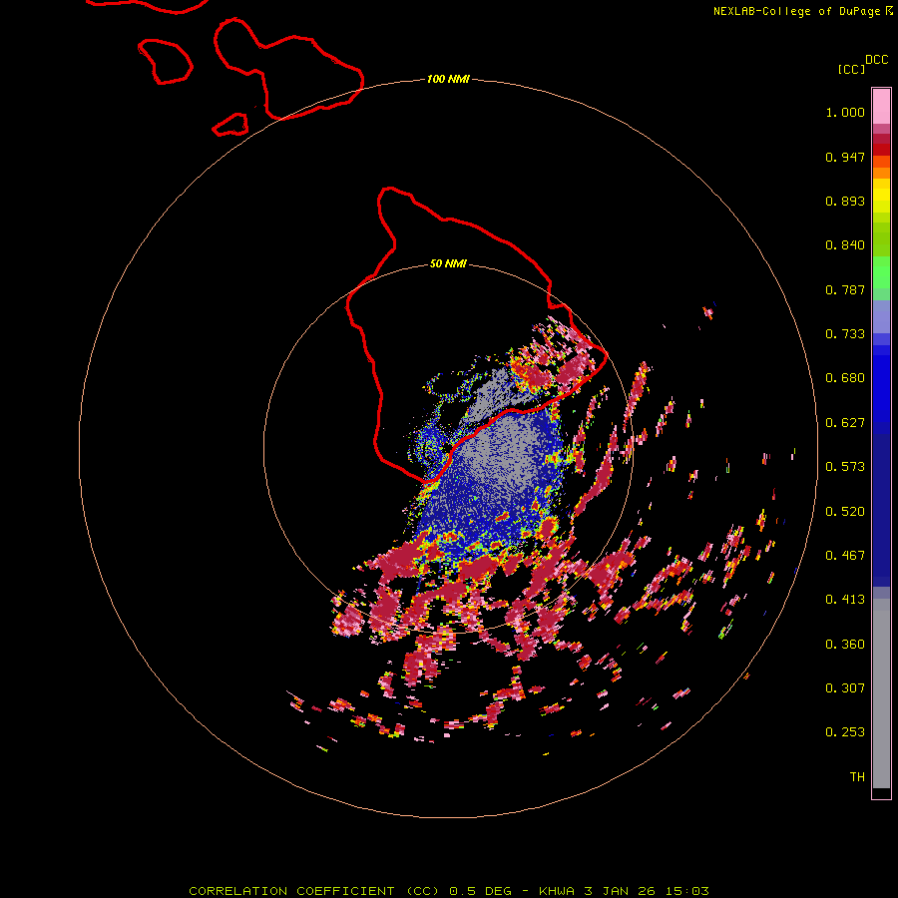
Task: Click the 0.360 color scale value
Action: click(x=845, y=645)
